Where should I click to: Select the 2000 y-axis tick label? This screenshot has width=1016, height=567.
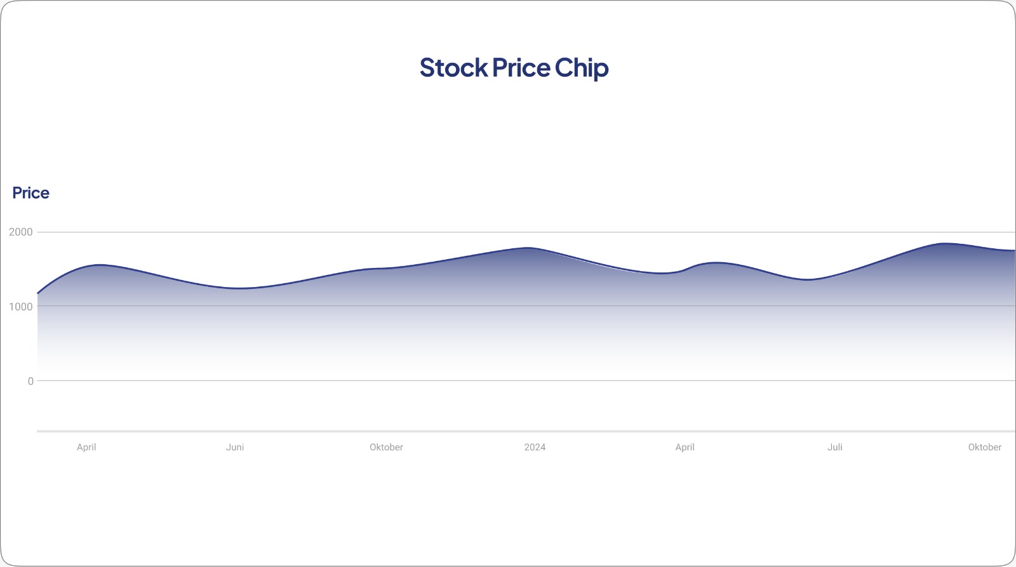coord(20,232)
